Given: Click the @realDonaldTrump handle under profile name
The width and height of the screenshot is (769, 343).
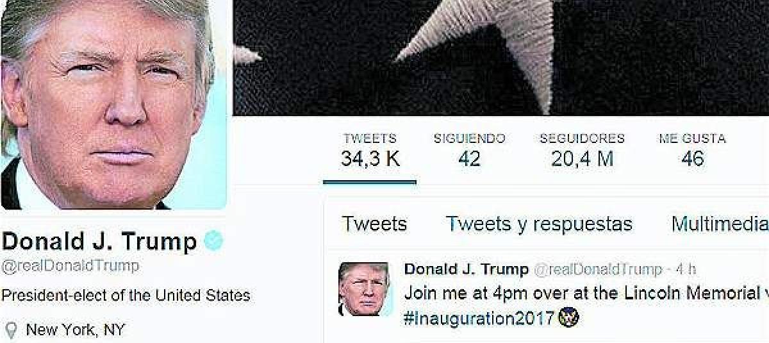Looking at the screenshot, I should (70, 265).
